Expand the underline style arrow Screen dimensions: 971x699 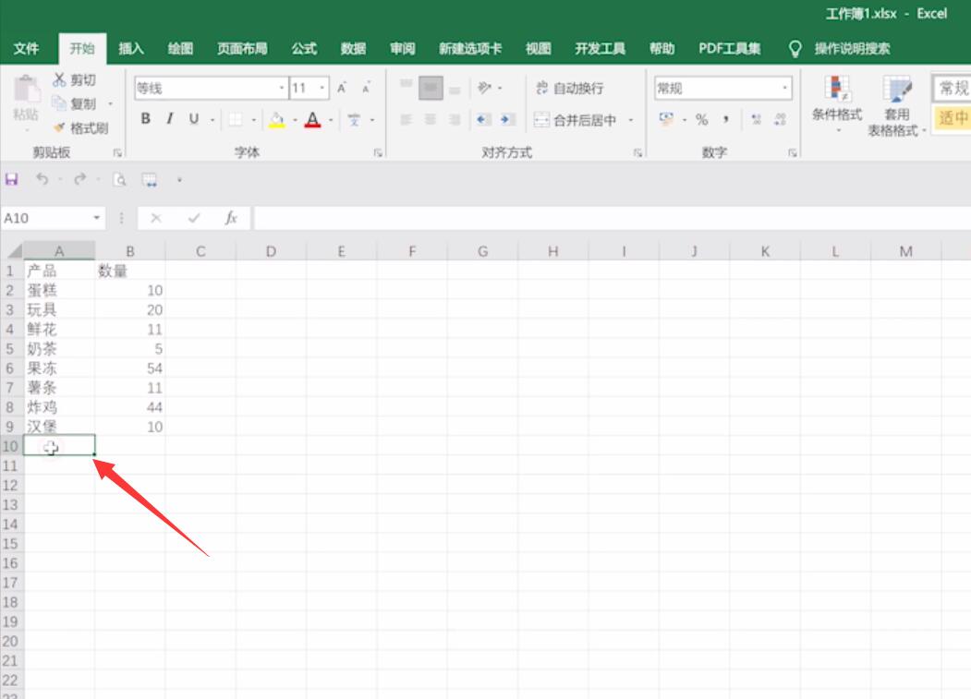click(212, 119)
